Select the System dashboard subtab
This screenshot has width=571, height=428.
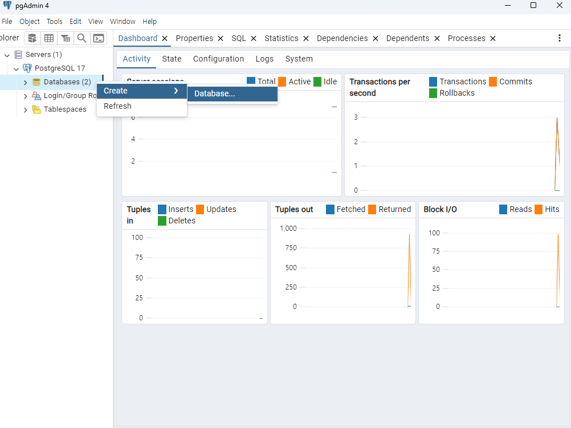[x=299, y=59]
